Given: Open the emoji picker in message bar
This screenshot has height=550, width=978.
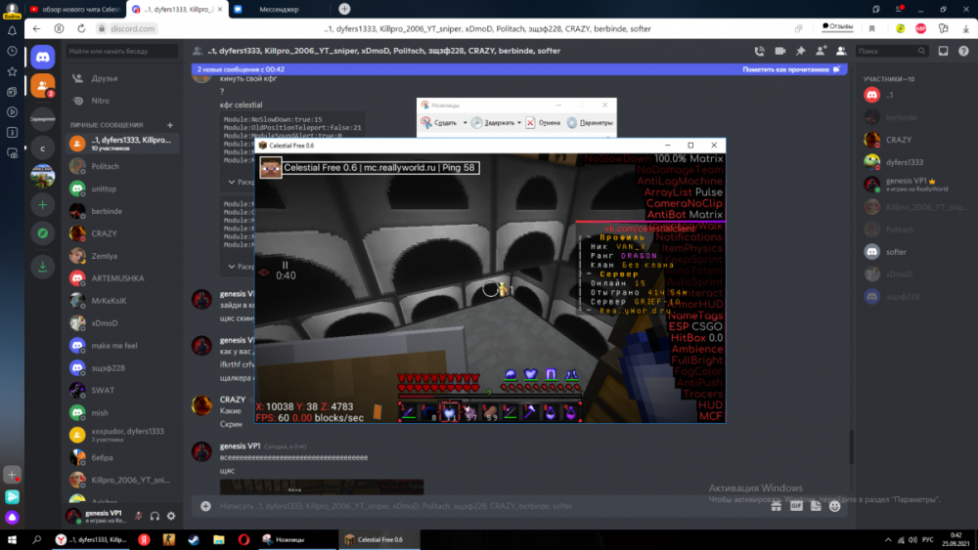Looking at the screenshot, I should pos(834,506).
